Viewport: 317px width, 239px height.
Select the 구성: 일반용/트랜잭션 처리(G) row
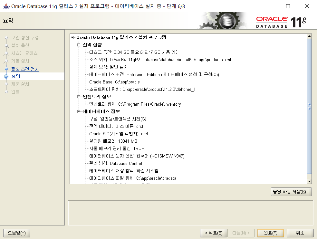click(x=118, y=119)
